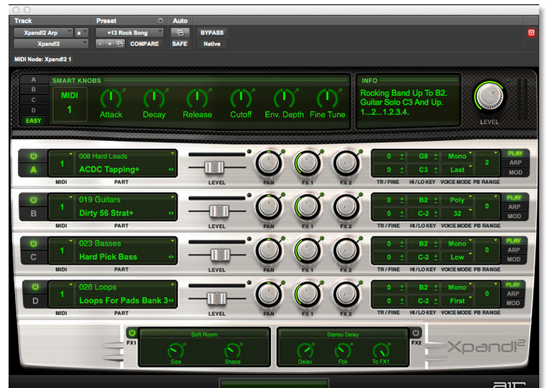Toggle power for part B
Viewport: 557px width, 388px height.
34,200
